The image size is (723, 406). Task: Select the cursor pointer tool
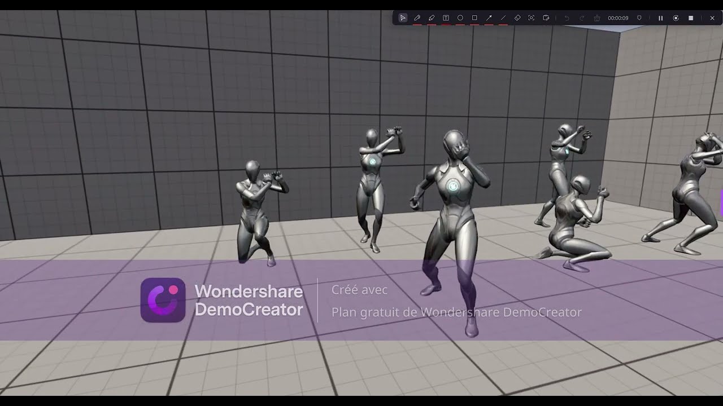pyautogui.click(x=403, y=18)
